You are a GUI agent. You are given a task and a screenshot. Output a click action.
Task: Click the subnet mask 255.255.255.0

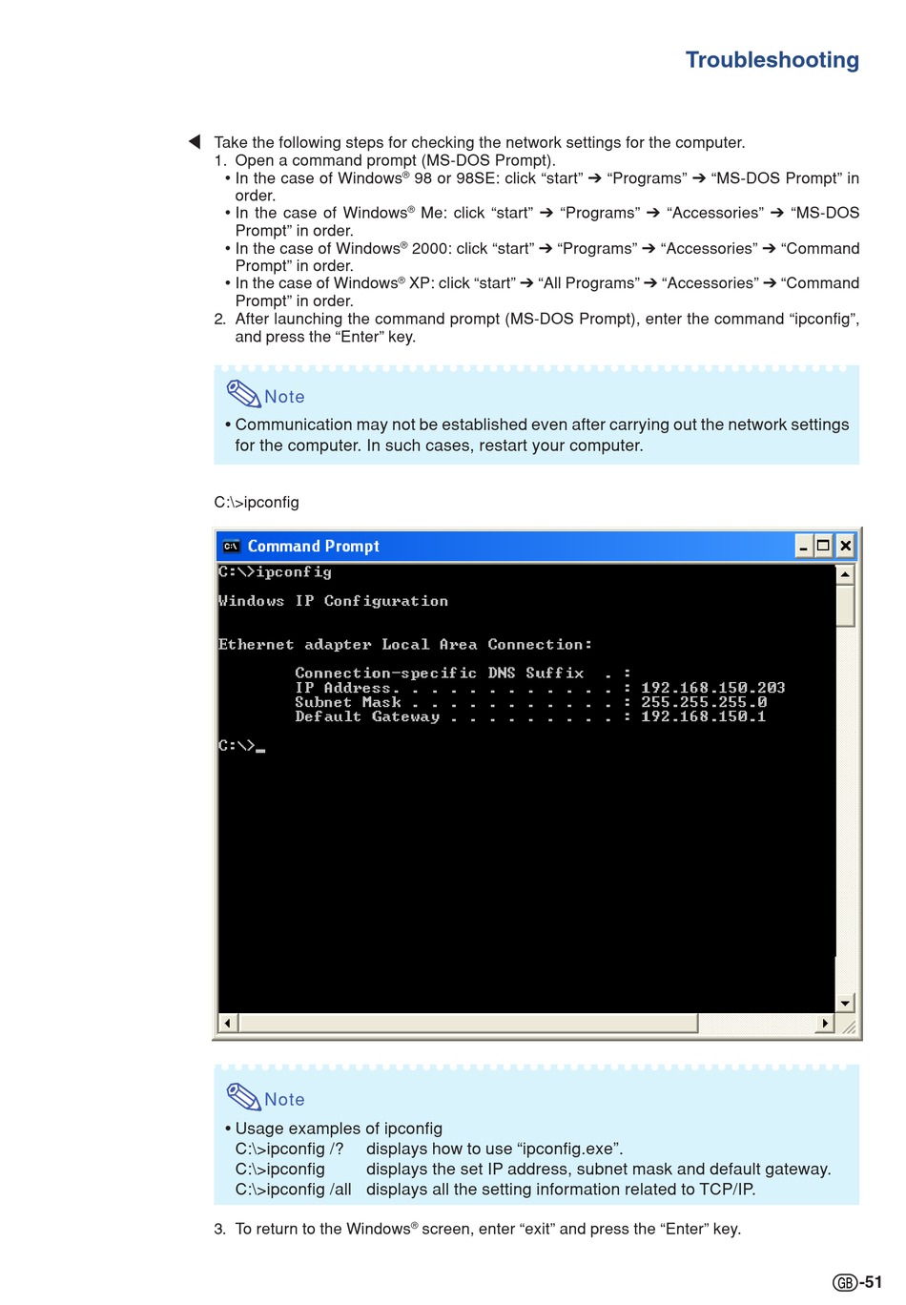pos(704,702)
